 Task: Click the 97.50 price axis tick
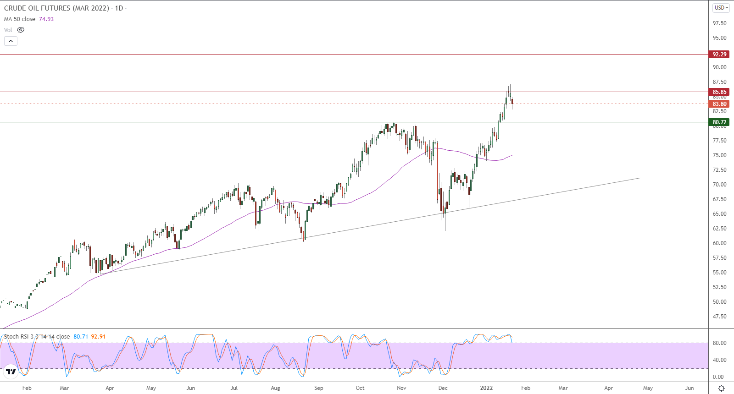point(719,23)
